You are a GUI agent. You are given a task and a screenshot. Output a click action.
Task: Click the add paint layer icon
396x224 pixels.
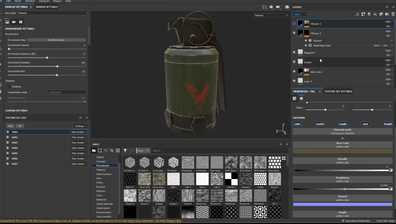pos(369,14)
